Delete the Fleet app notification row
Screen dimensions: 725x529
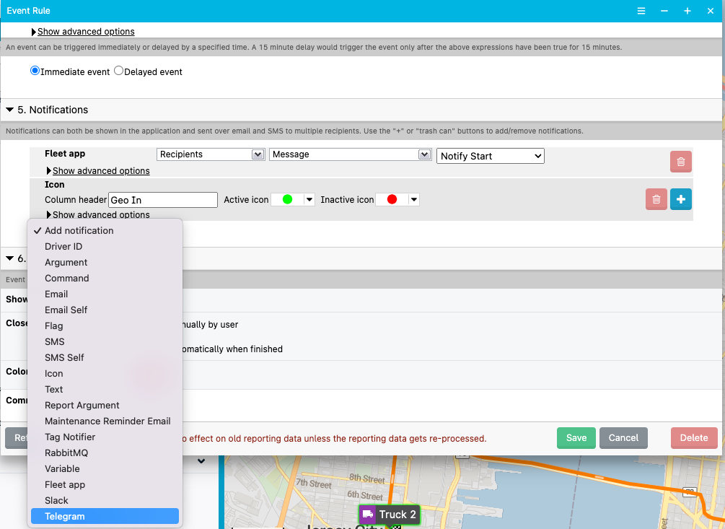tap(680, 162)
